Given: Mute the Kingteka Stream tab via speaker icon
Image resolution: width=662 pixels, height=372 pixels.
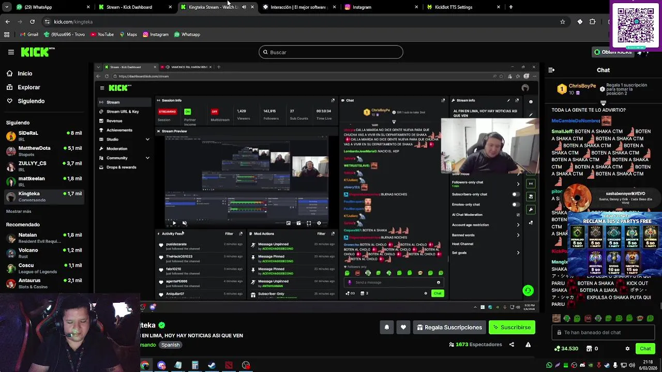Looking at the screenshot, I should pos(244,7).
